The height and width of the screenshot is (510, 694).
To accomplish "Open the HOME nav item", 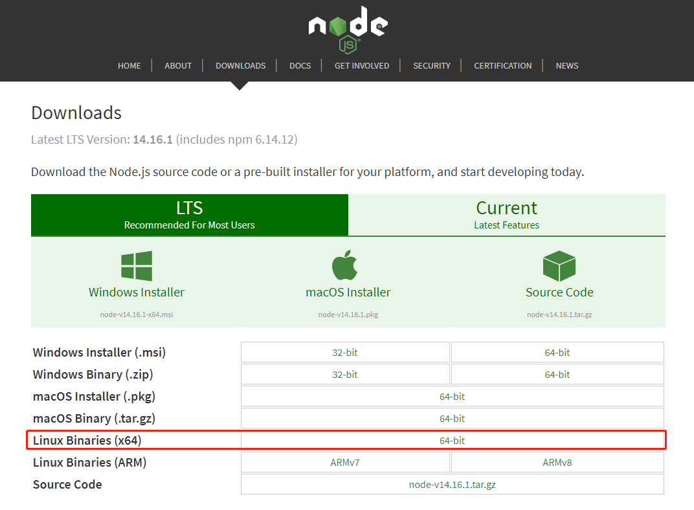I will [x=129, y=65].
